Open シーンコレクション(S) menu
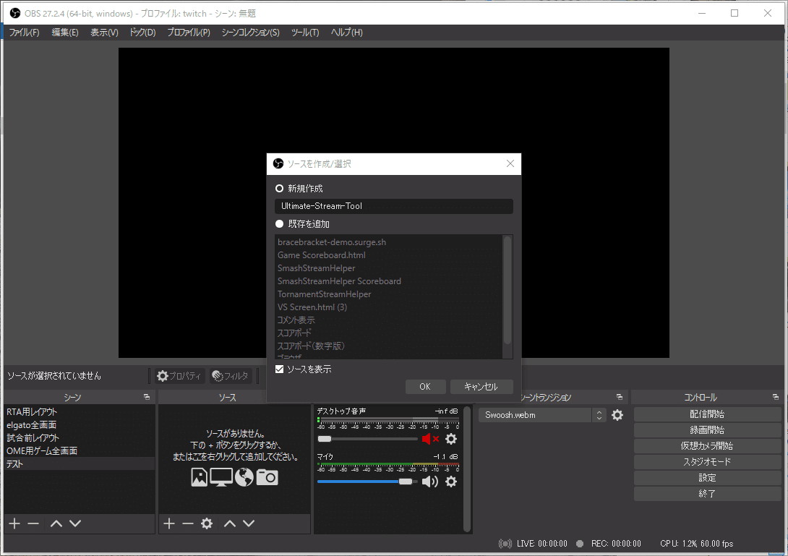The width and height of the screenshot is (788, 556). [250, 32]
